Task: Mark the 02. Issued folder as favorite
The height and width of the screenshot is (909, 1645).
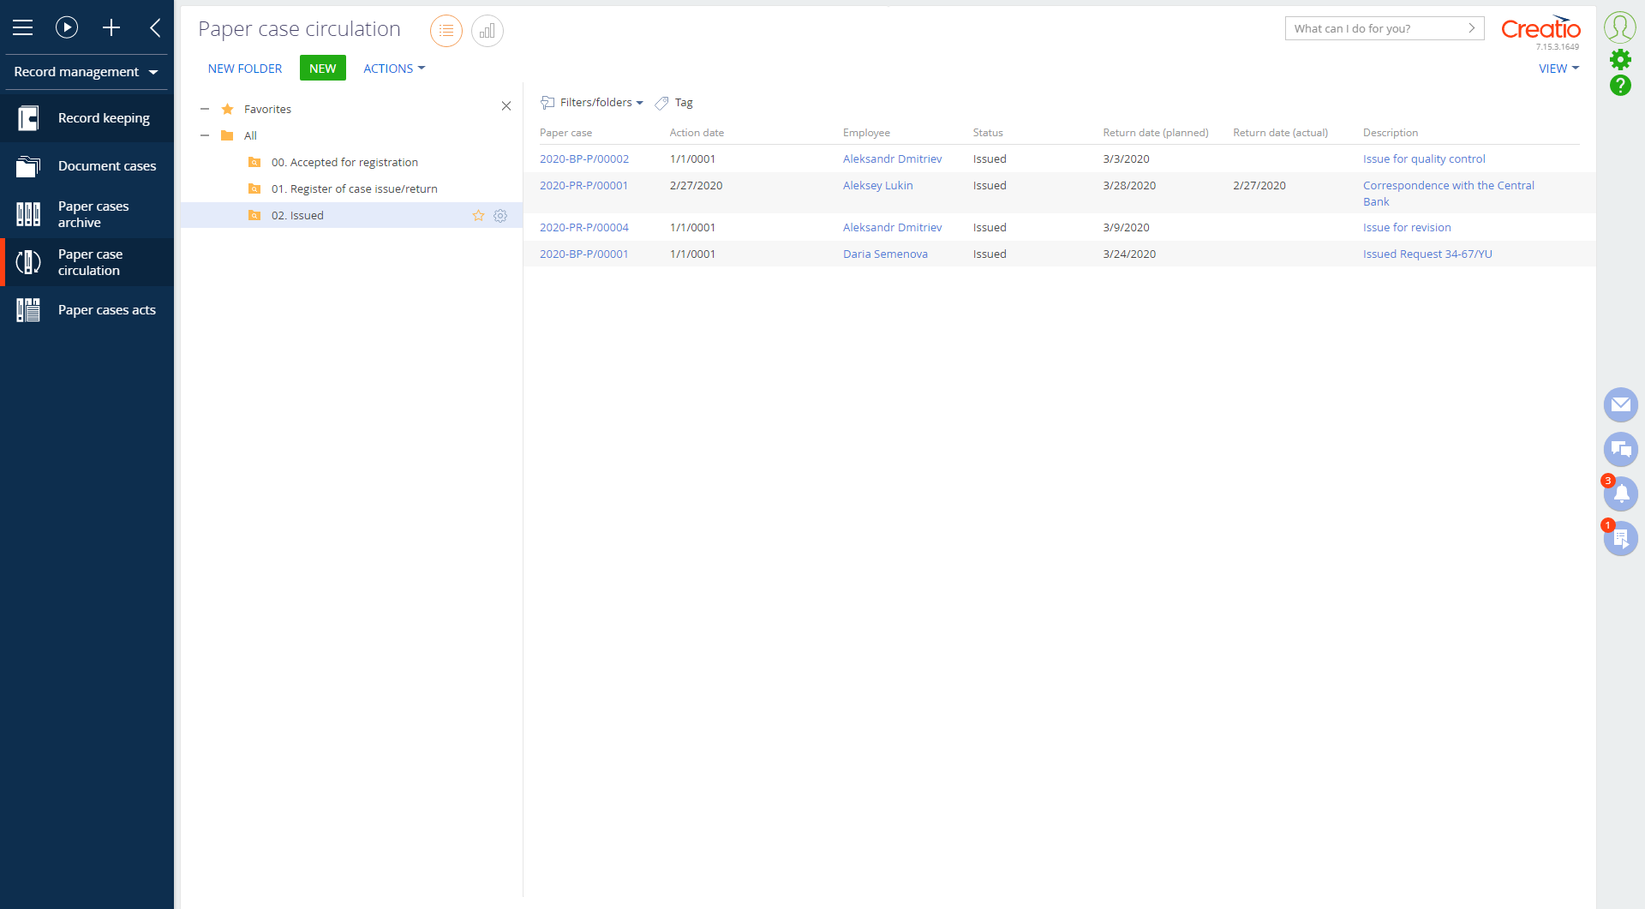Action: click(478, 216)
